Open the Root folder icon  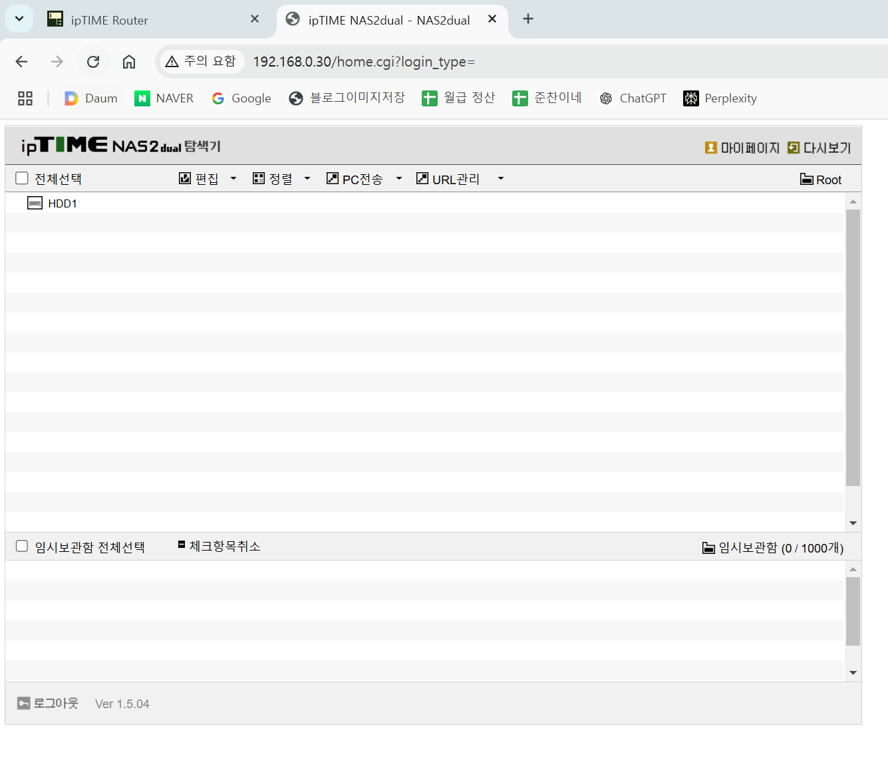tap(807, 179)
